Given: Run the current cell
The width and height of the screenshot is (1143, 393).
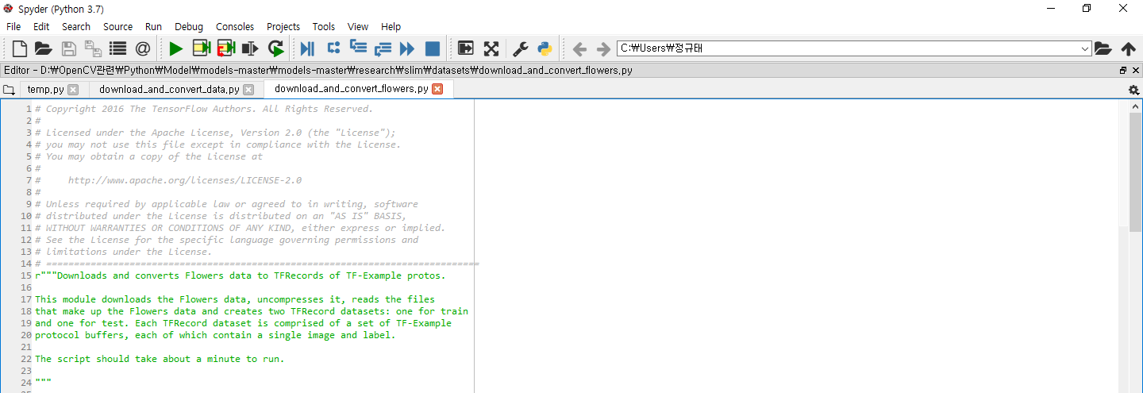Looking at the screenshot, I should pyautogui.click(x=201, y=48).
